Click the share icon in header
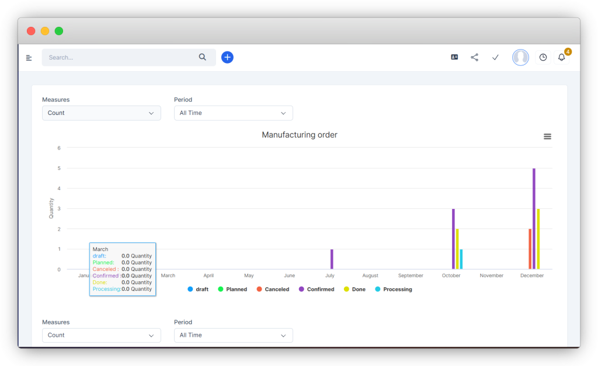598x366 pixels. [475, 57]
